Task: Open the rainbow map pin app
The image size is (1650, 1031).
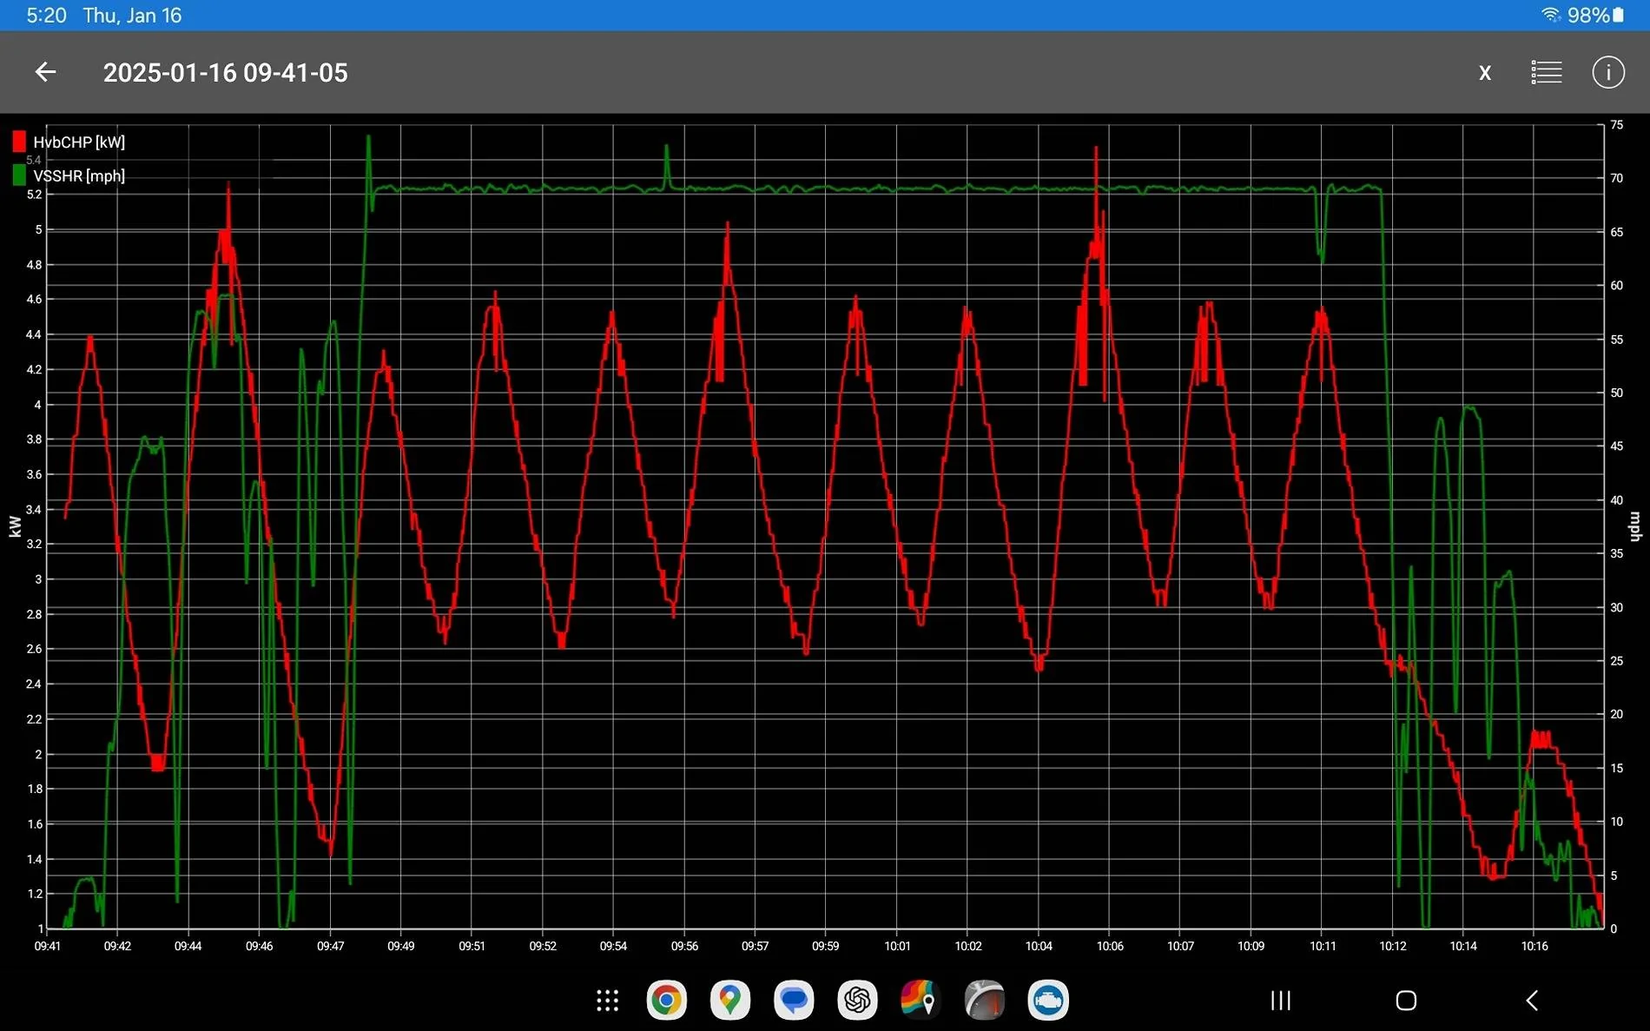Action: pyautogui.click(x=921, y=1001)
